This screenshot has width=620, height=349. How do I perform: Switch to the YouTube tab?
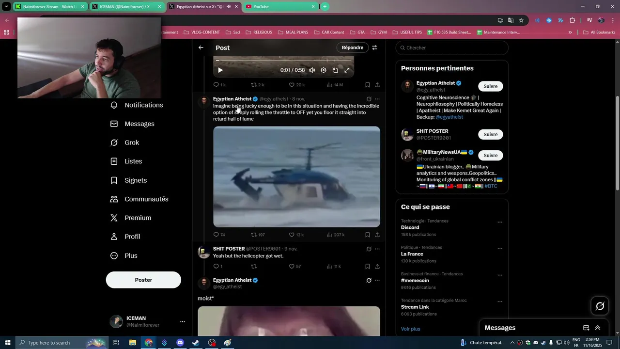tap(280, 7)
